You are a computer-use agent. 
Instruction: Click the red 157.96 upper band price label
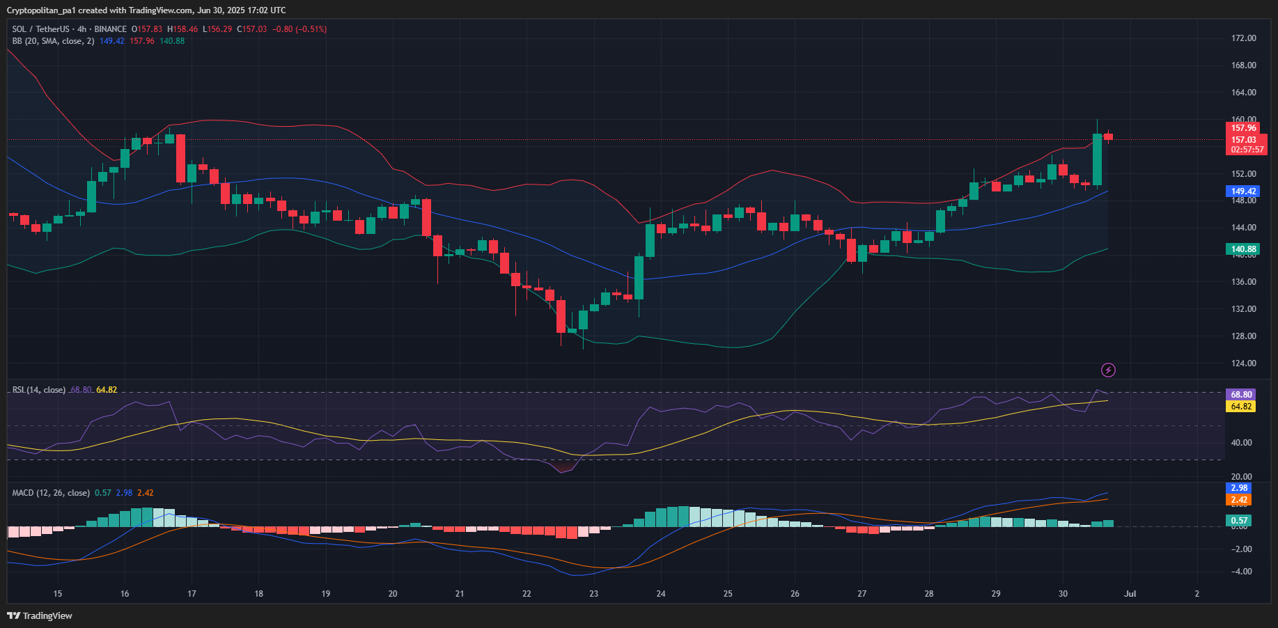pyautogui.click(x=1243, y=128)
